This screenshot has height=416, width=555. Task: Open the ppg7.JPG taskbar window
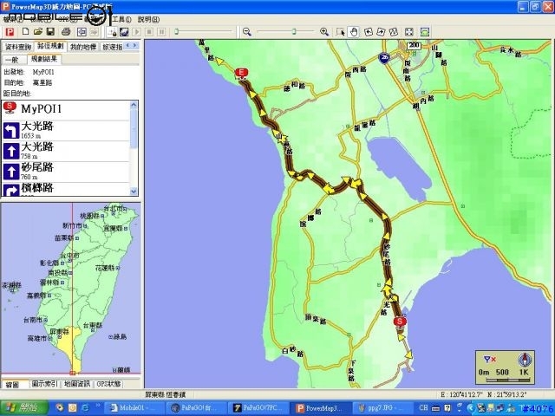click(x=382, y=408)
